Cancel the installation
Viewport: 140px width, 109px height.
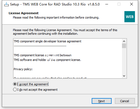click(125, 101)
